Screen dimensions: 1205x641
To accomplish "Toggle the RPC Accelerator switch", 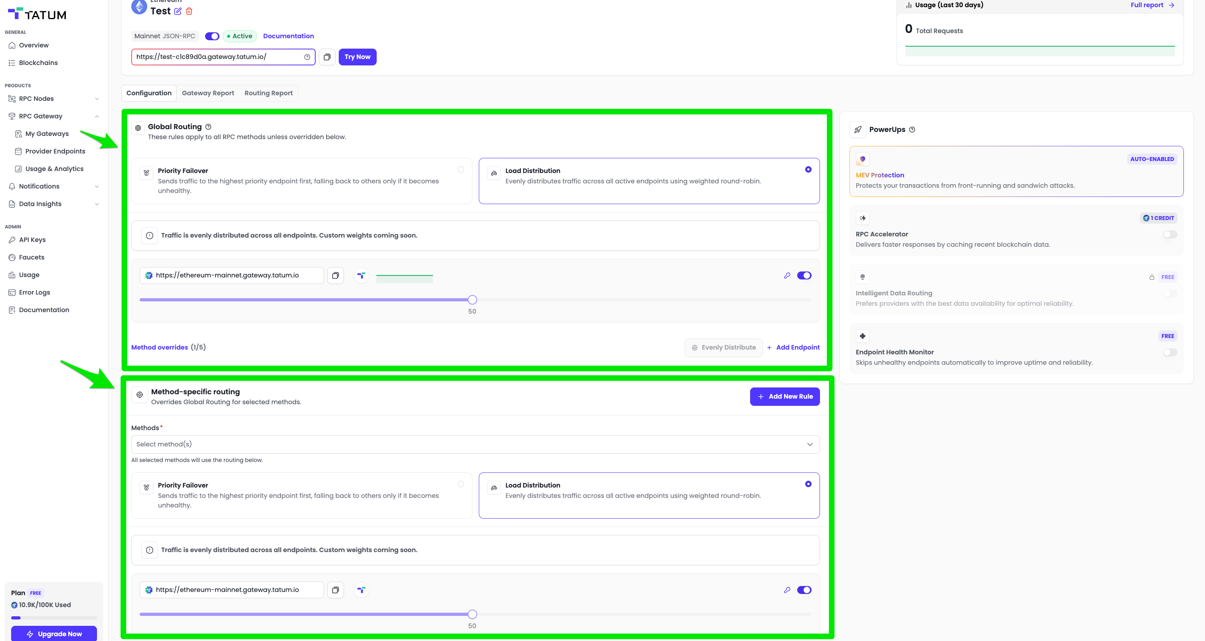I will tap(1169, 234).
